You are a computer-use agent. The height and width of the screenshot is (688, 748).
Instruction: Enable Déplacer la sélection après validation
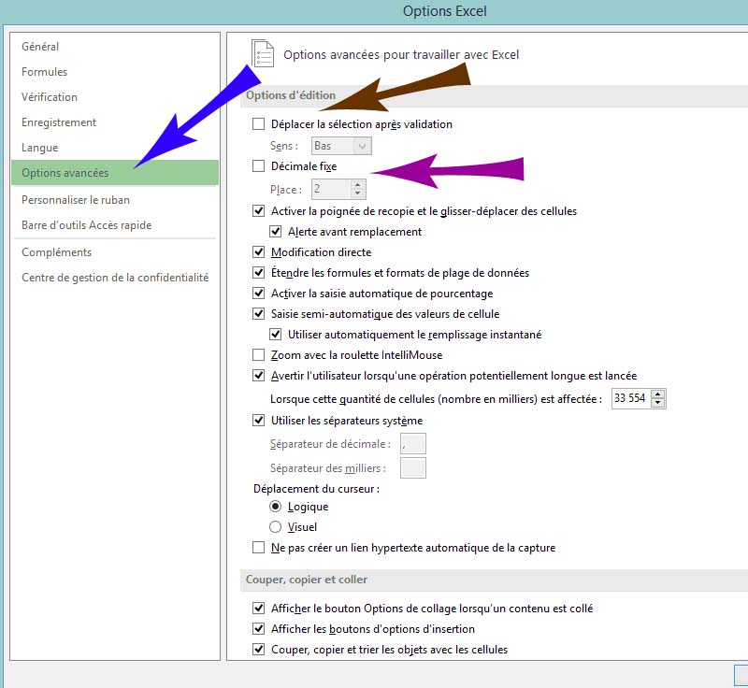(x=259, y=124)
